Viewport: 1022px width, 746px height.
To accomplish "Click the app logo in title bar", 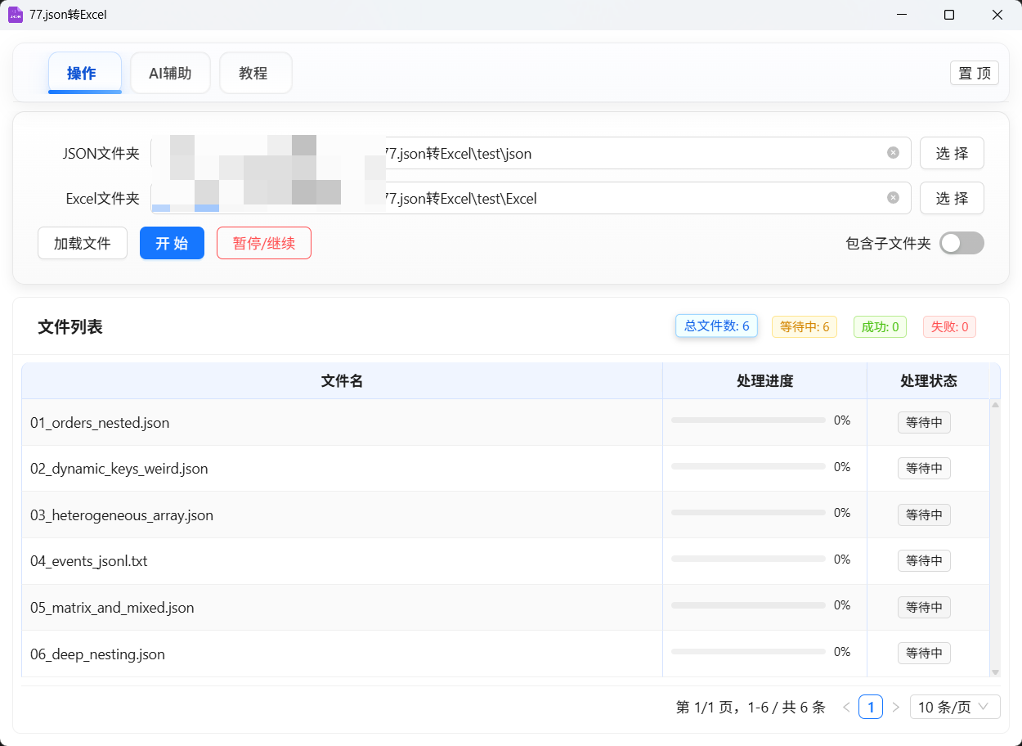I will [15, 15].
